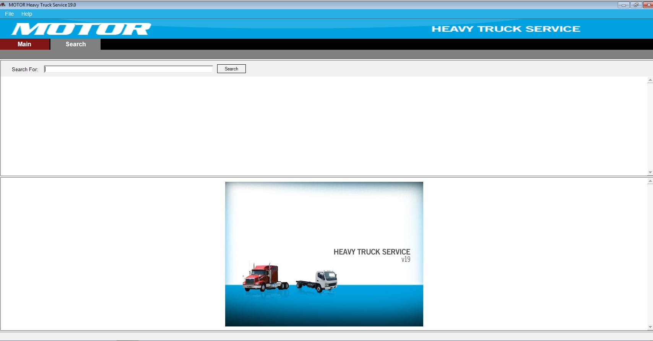Click the HEAVY TRUCK SERVICE header text

coord(506,29)
